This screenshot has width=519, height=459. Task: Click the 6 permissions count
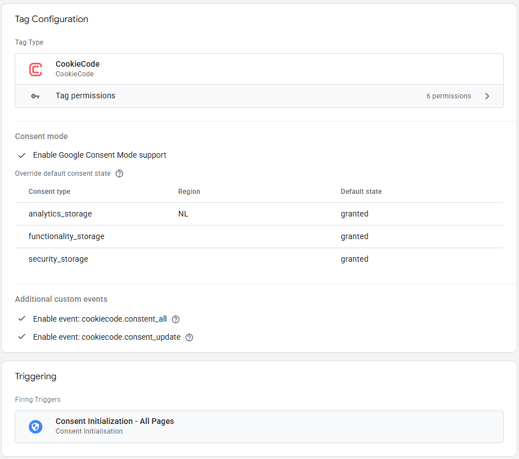pos(448,96)
